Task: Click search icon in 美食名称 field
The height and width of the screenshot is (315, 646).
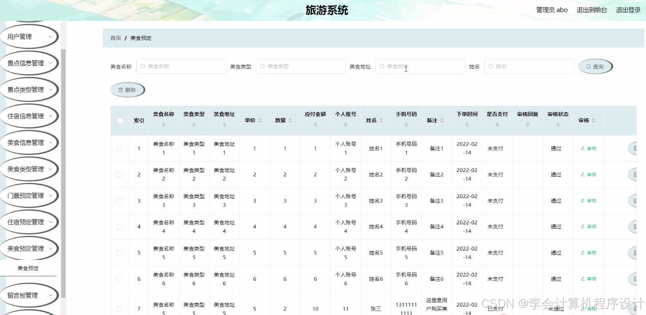Action: [142, 66]
